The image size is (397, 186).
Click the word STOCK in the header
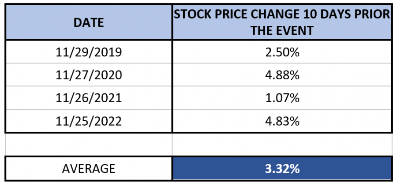point(192,14)
